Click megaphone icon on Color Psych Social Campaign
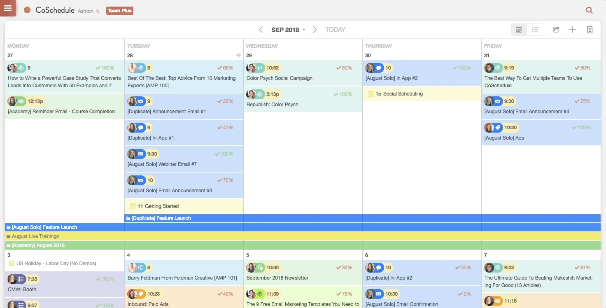The image size is (606, 308). (x=260, y=68)
